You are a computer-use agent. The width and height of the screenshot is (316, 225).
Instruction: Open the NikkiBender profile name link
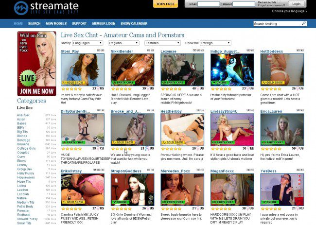tap(122, 52)
